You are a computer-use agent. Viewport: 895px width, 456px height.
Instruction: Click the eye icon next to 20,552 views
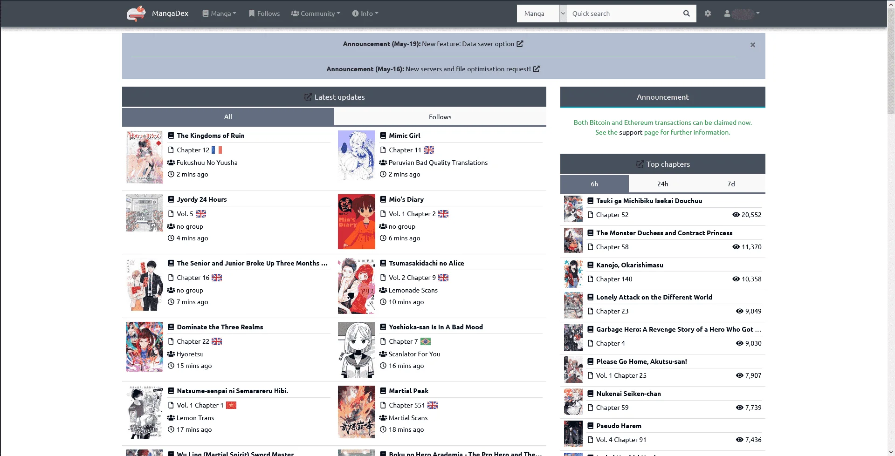[736, 215]
